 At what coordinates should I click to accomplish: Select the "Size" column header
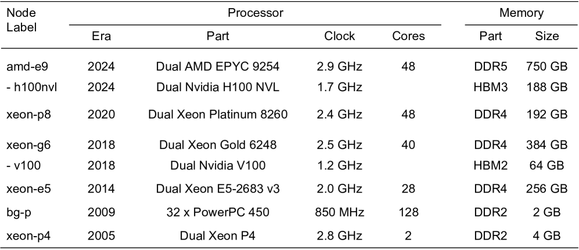[x=547, y=37]
